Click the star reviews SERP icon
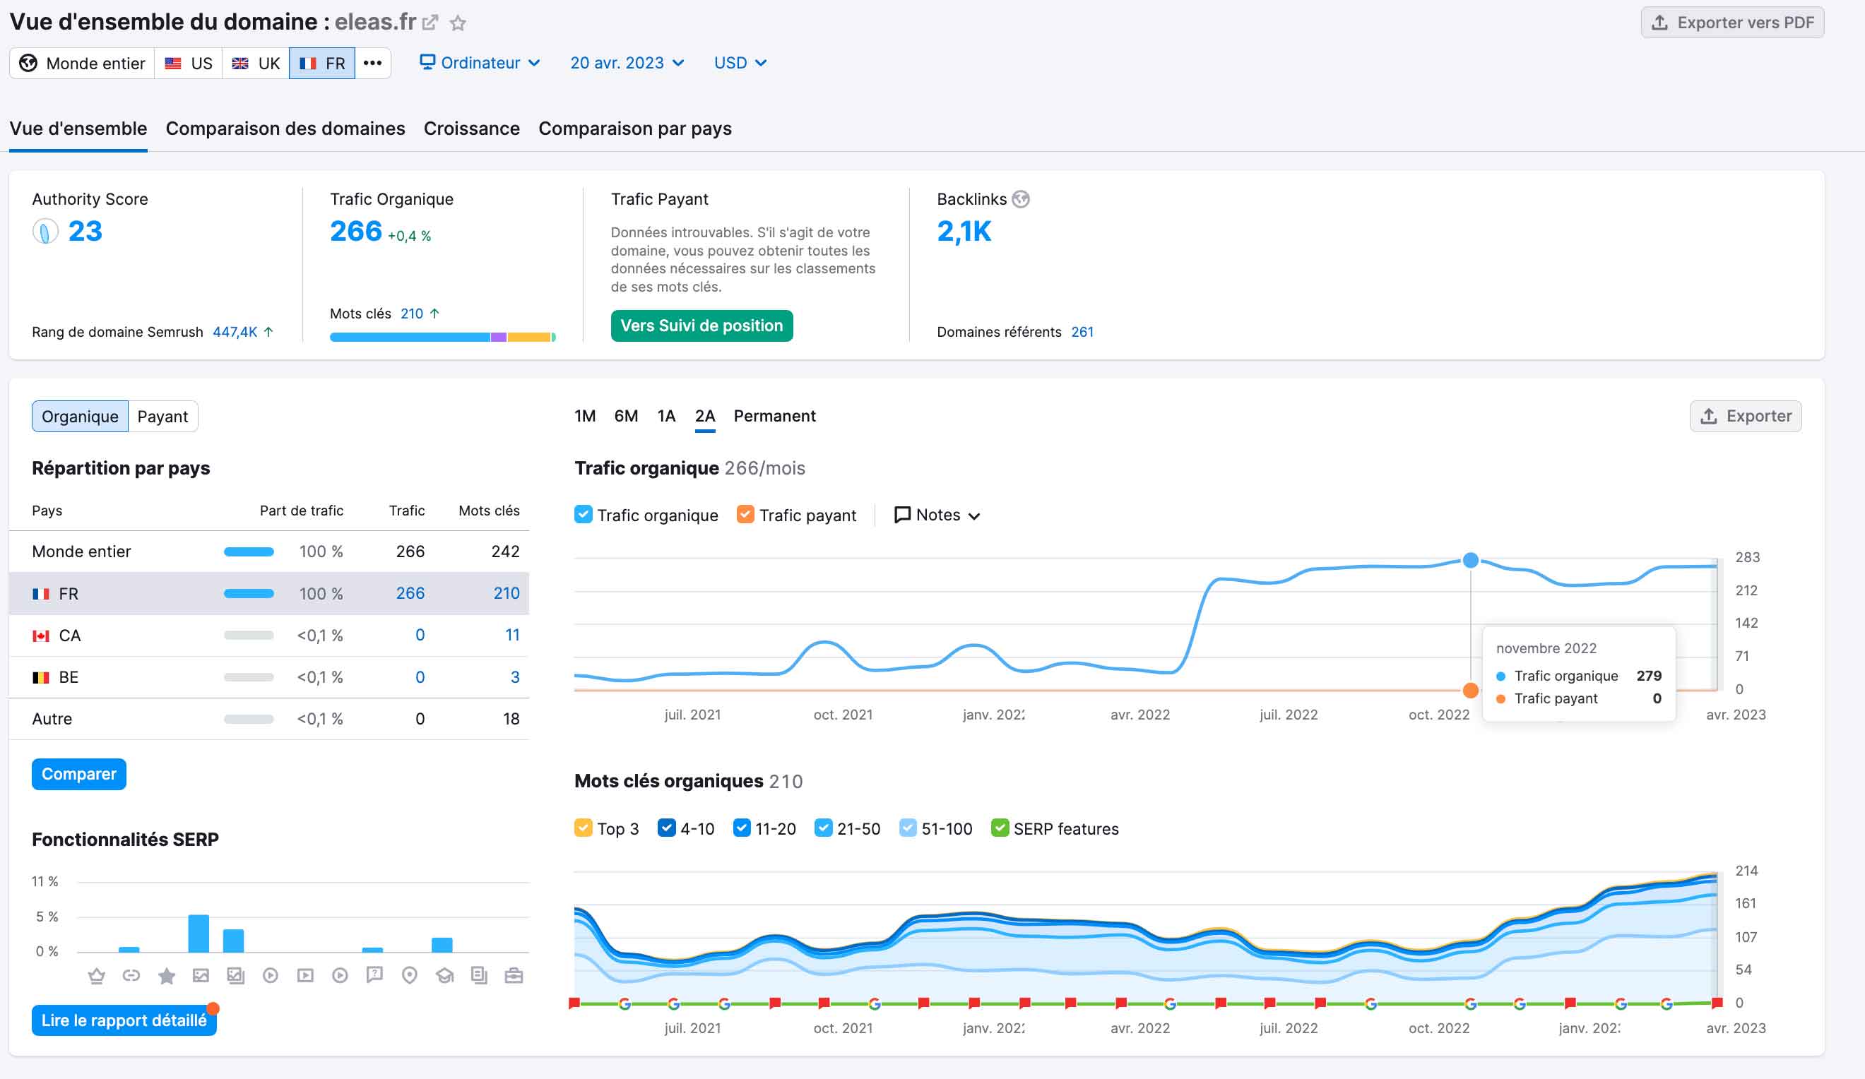 [167, 975]
